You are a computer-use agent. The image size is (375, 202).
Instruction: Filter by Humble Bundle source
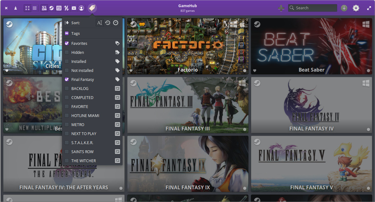(x=66, y=8)
